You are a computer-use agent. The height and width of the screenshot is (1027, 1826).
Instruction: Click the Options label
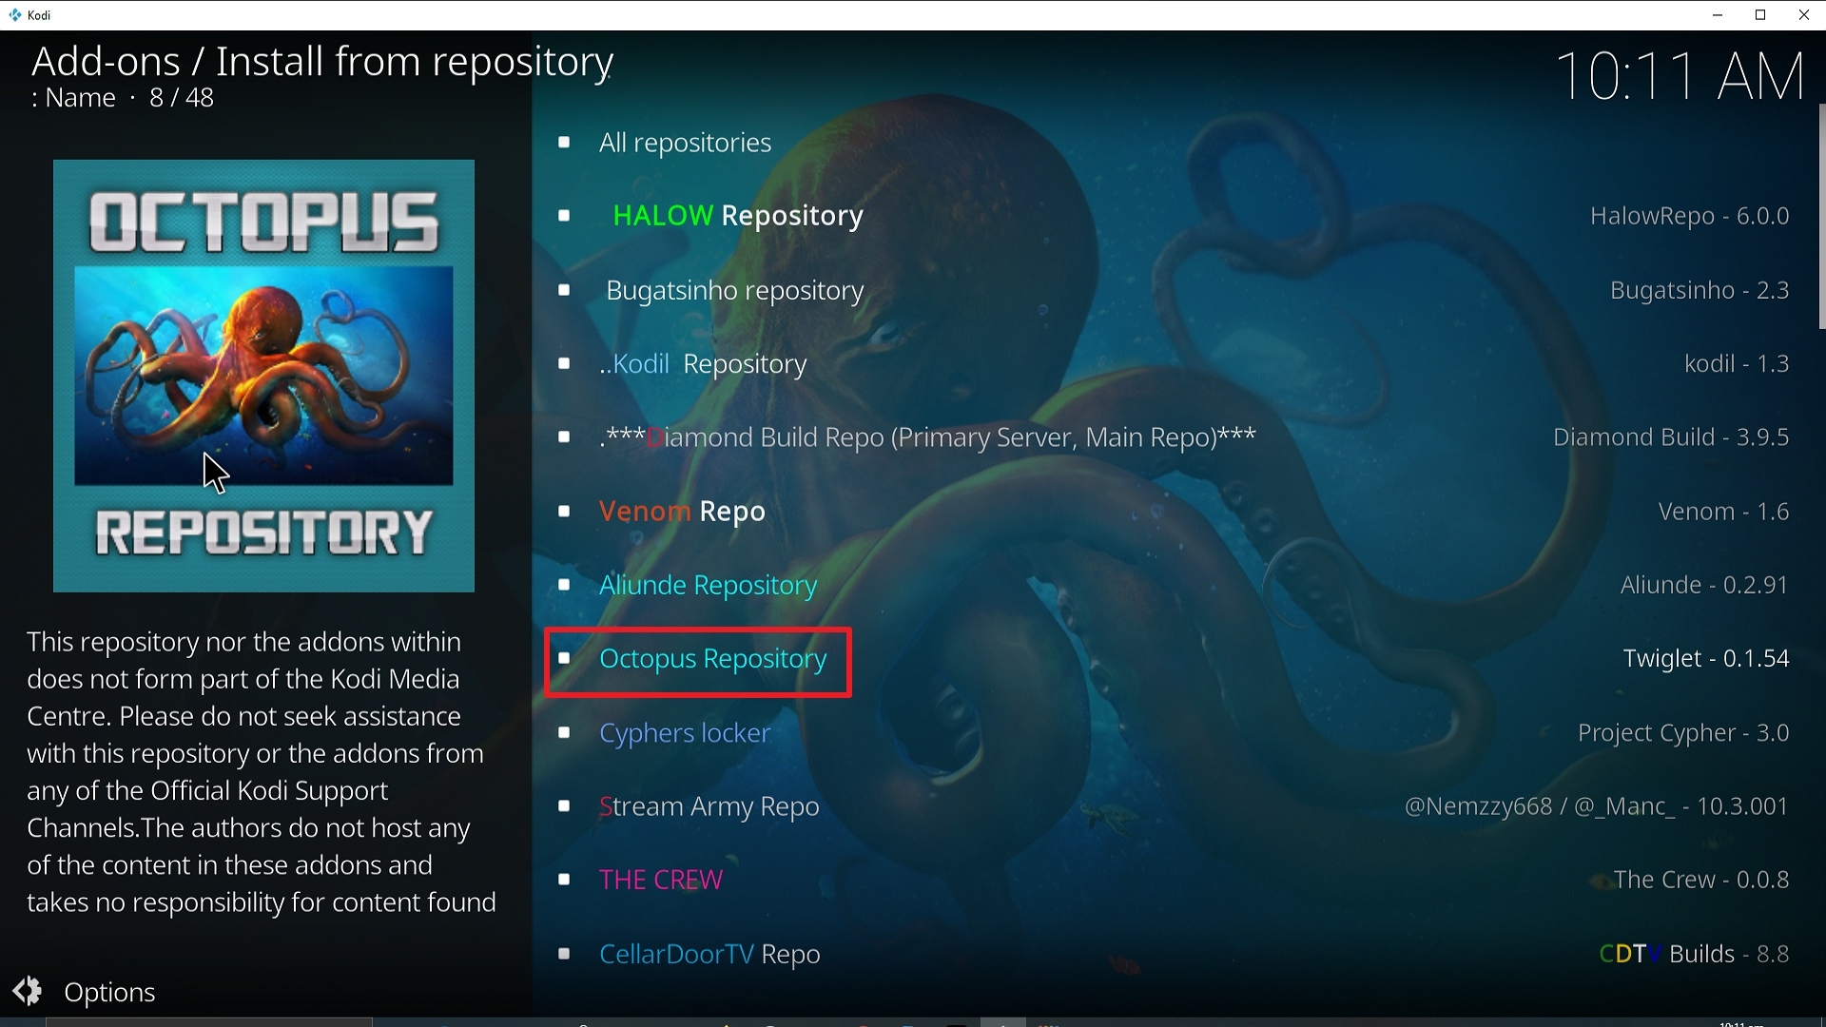109,992
